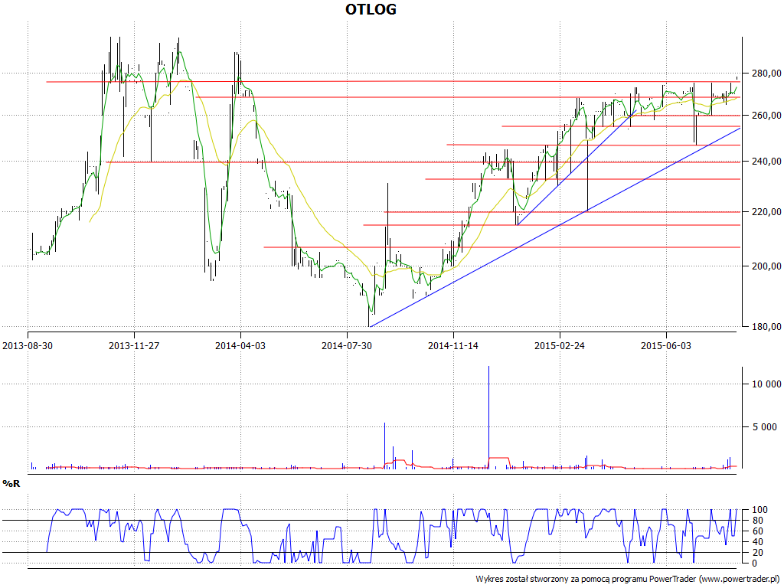
Task: Click the 220,00 price axis label
Action: pyautogui.click(x=765, y=212)
